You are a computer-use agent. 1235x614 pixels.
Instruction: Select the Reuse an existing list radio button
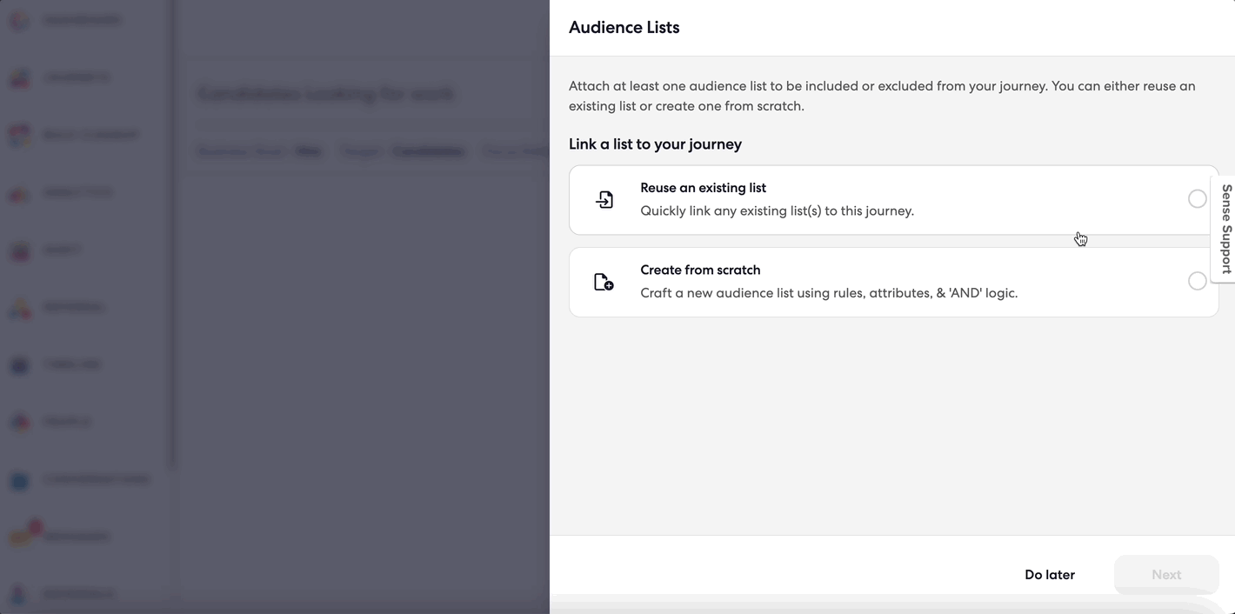(x=1198, y=198)
